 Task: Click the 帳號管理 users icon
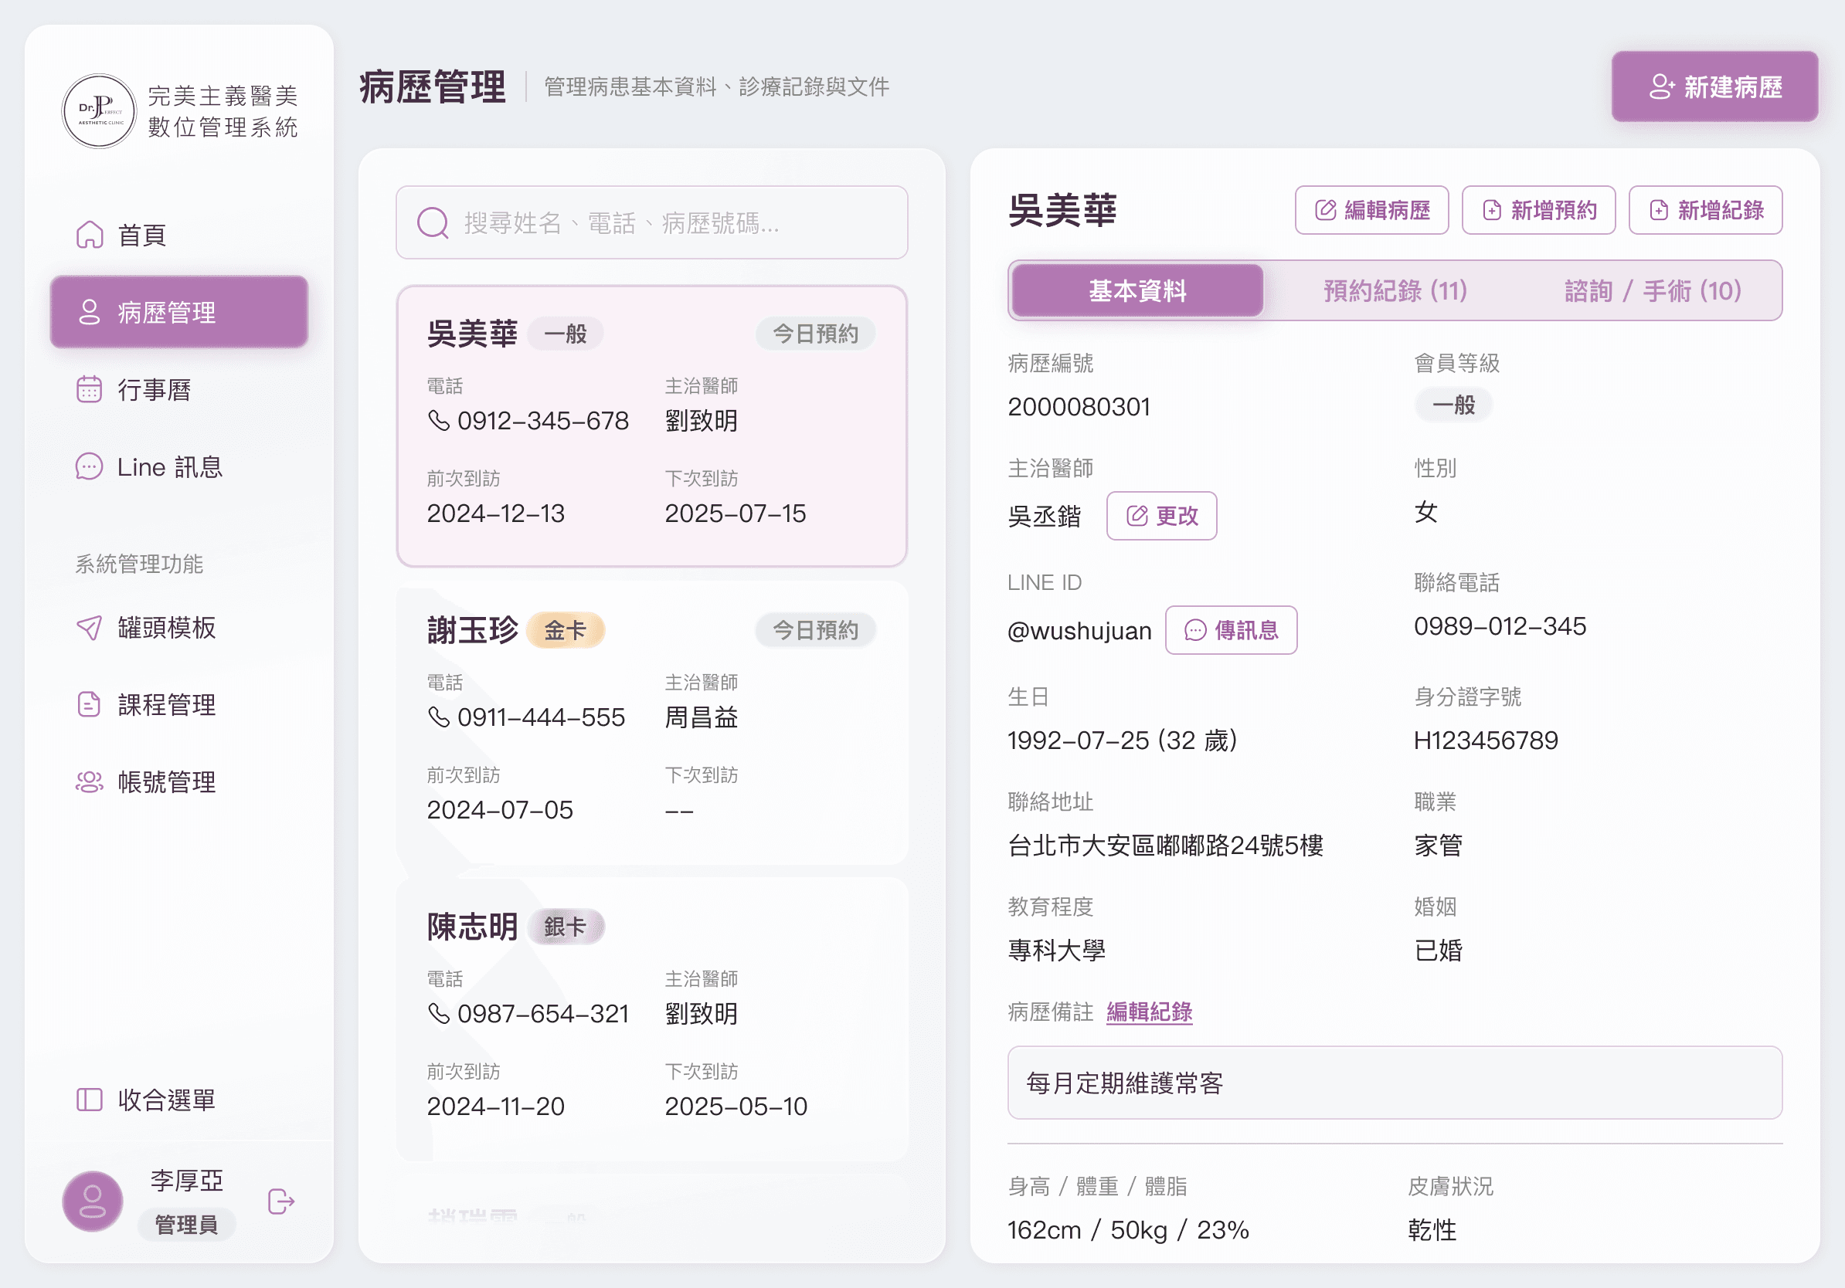coord(89,781)
